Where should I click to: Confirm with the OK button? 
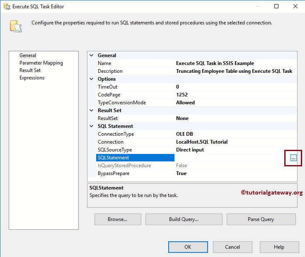(x=188, y=247)
